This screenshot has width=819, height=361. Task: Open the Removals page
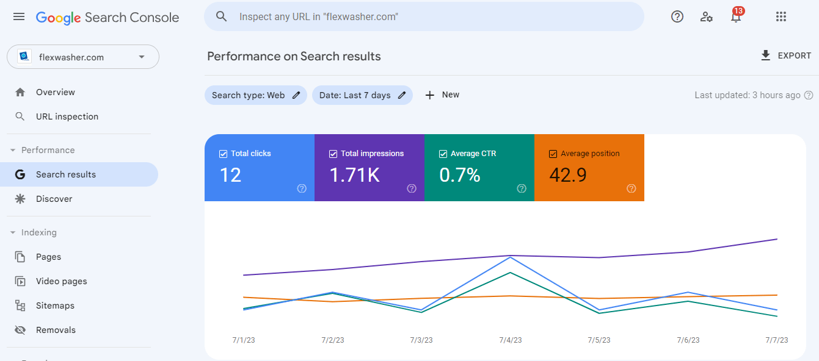pyautogui.click(x=79, y=330)
